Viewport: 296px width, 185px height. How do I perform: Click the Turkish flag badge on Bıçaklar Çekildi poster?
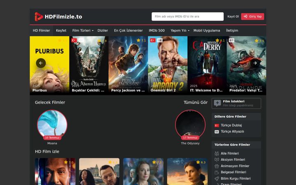74,40
